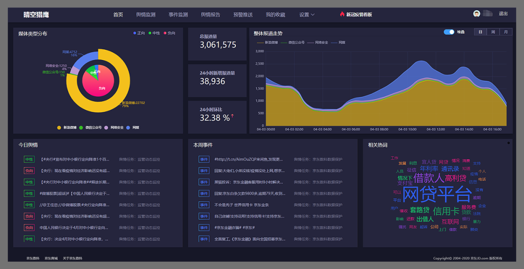Expand the 设置 dropdown menu
This screenshot has height=269, width=524.
tap(307, 15)
